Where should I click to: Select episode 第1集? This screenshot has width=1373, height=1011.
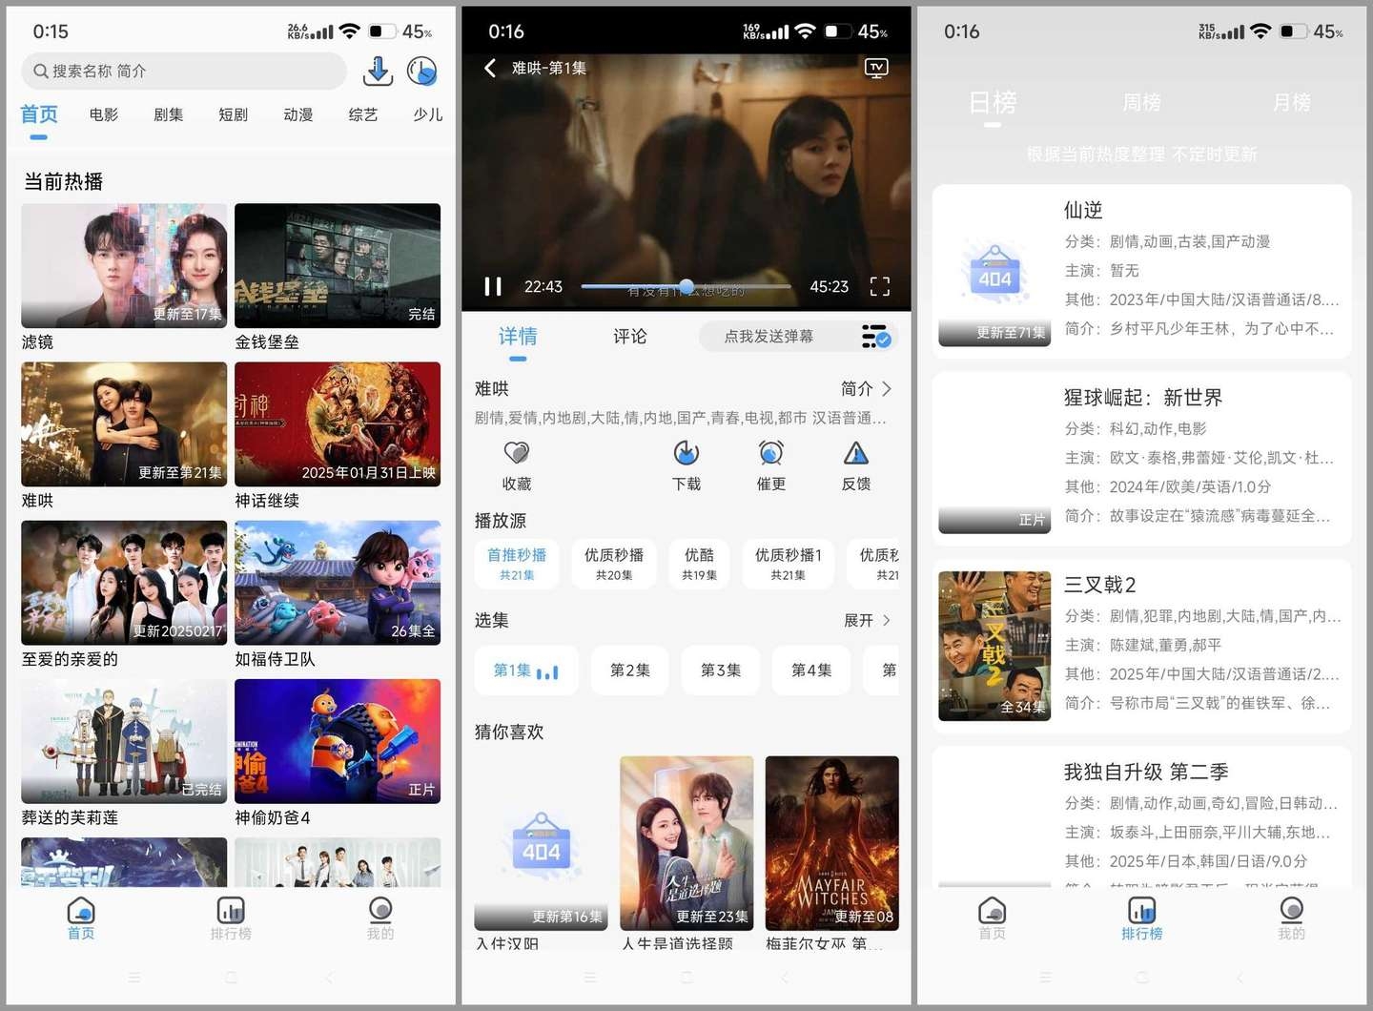click(x=525, y=671)
